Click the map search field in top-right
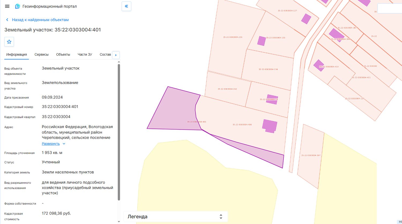Screen dimensions: 402x224 [390, 9]
